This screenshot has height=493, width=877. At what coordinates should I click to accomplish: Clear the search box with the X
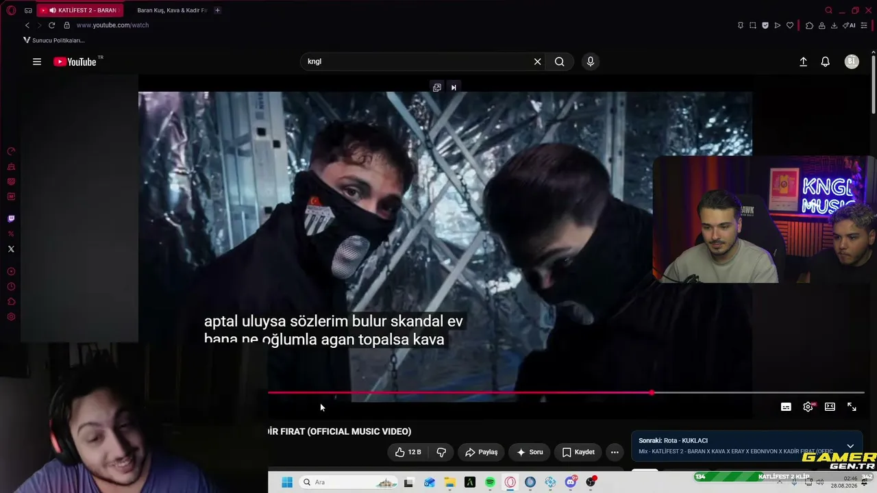(538, 62)
